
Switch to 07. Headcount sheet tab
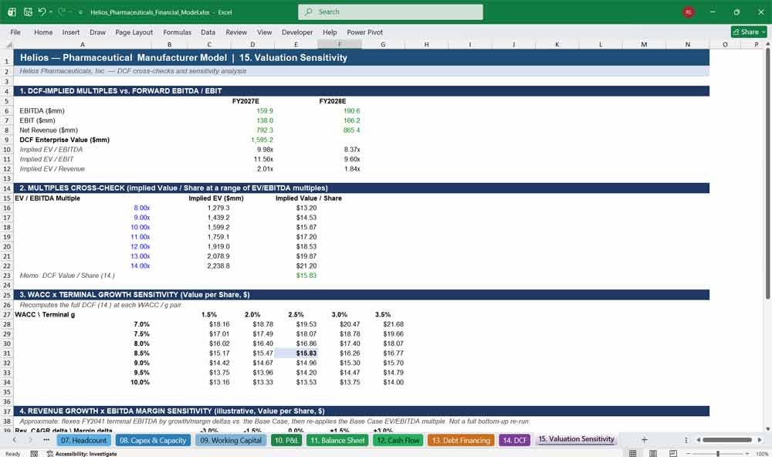[83, 440]
